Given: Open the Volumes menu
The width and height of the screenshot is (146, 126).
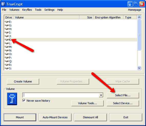Looking at the screenshot, I should pos(14,10).
